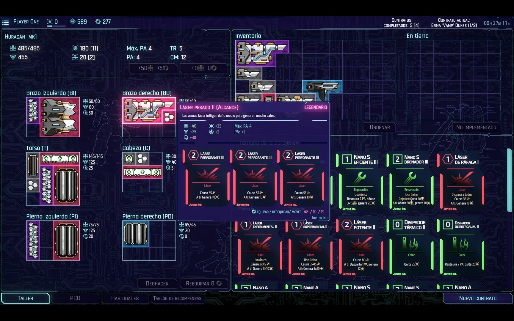
Task: Click the Pierna izquierda hexagon armor strip
Action: coord(33,240)
